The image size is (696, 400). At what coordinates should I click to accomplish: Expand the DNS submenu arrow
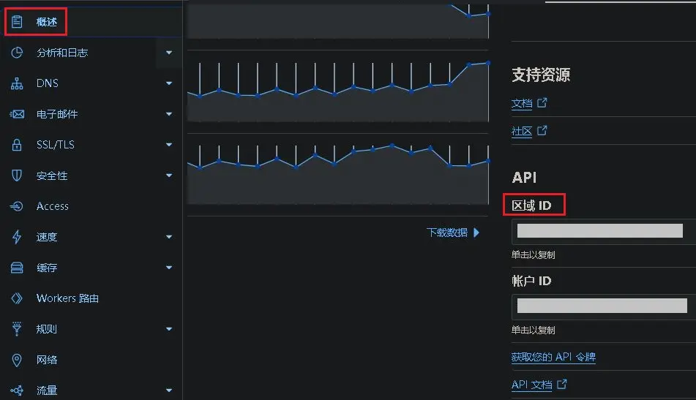[x=169, y=83]
